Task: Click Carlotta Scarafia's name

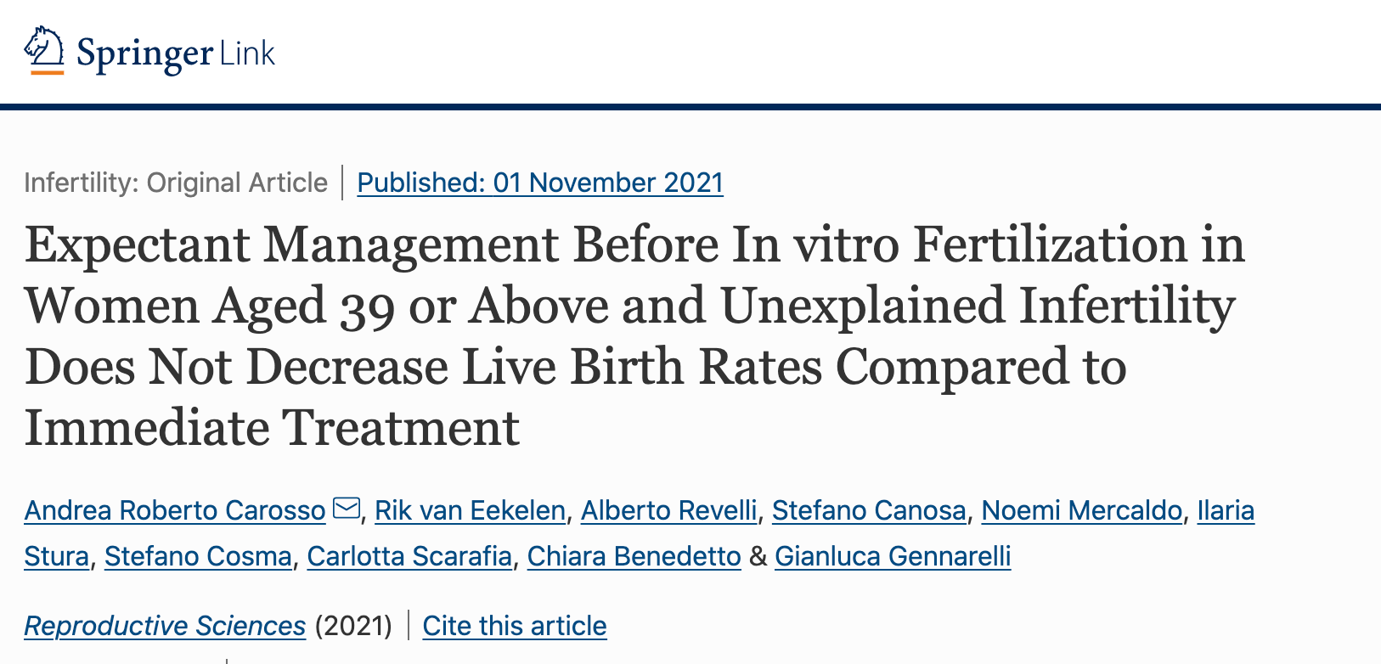Action: pos(409,556)
